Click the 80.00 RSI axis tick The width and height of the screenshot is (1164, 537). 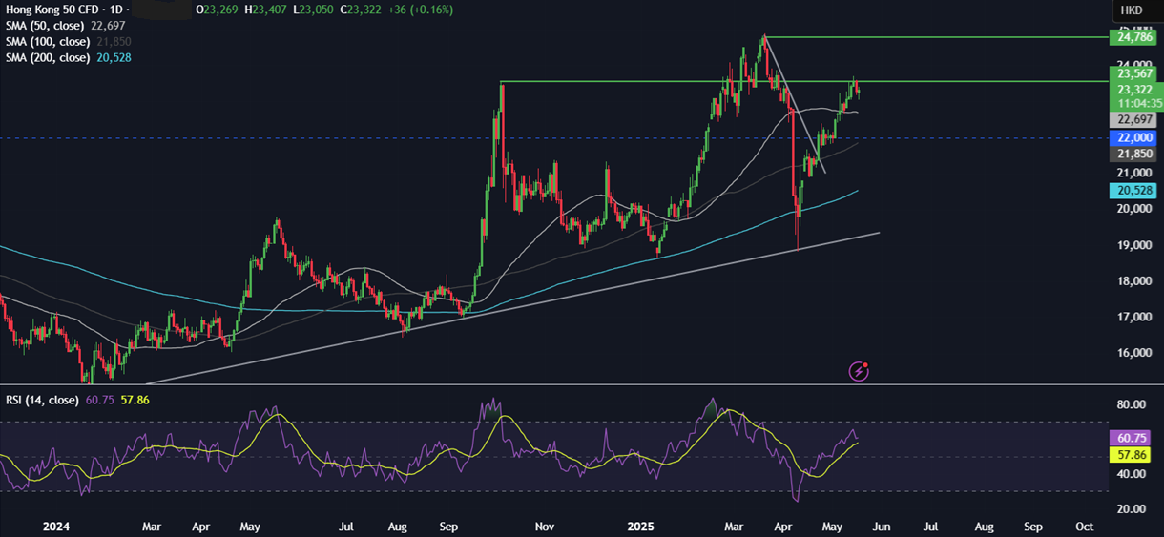[1131, 404]
